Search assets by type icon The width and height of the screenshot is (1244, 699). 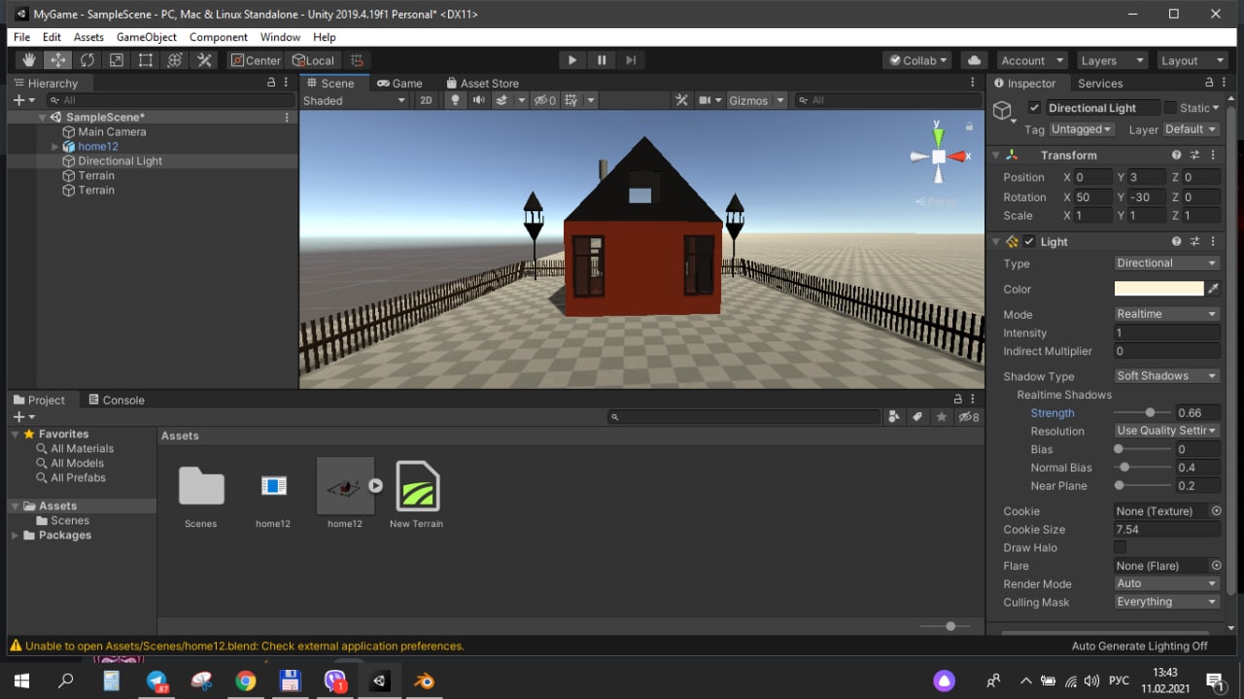894,416
